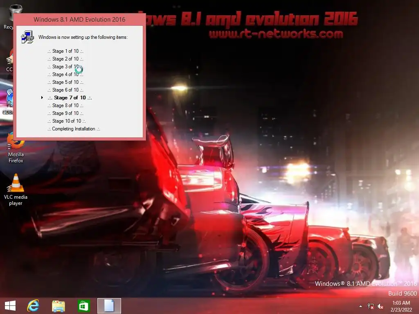Select the 'Stage 1 of 10' line

coord(65,51)
